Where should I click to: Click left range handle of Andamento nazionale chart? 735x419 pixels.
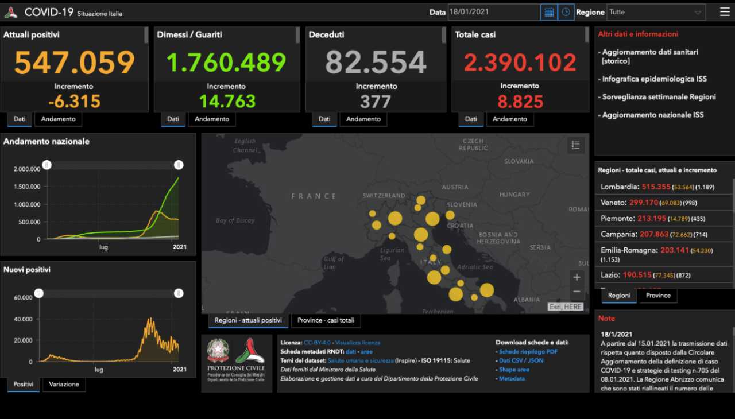coord(47,165)
